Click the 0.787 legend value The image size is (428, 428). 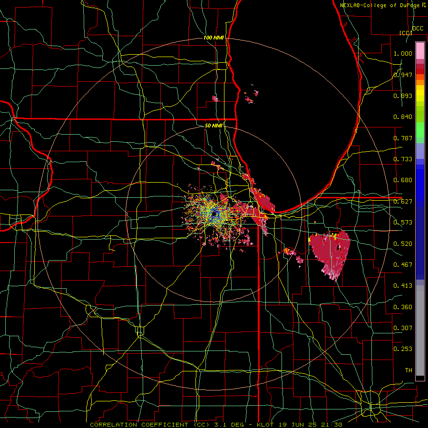click(x=403, y=138)
